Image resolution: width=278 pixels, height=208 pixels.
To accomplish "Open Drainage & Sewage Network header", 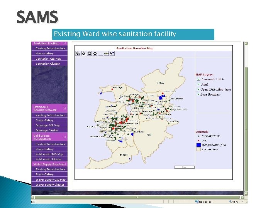I will click(x=49, y=108).
